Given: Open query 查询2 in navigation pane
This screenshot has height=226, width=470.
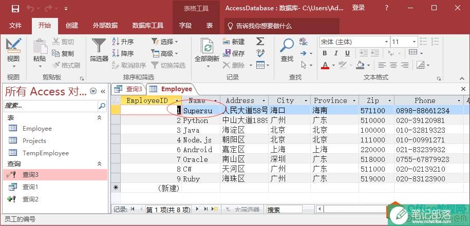Looking at the screenshot, I should pos(31,199).
